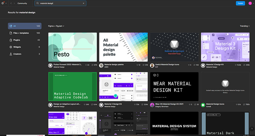Like the Design an Adaptive Layout file

[85, 104]
